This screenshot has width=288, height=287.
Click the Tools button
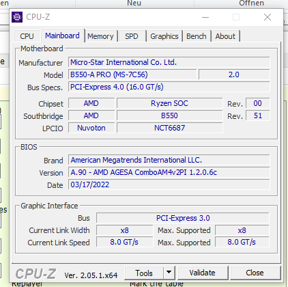pos(144,273)
